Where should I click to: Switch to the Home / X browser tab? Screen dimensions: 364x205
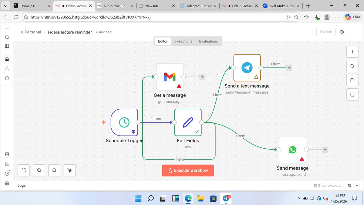[32, 6]
